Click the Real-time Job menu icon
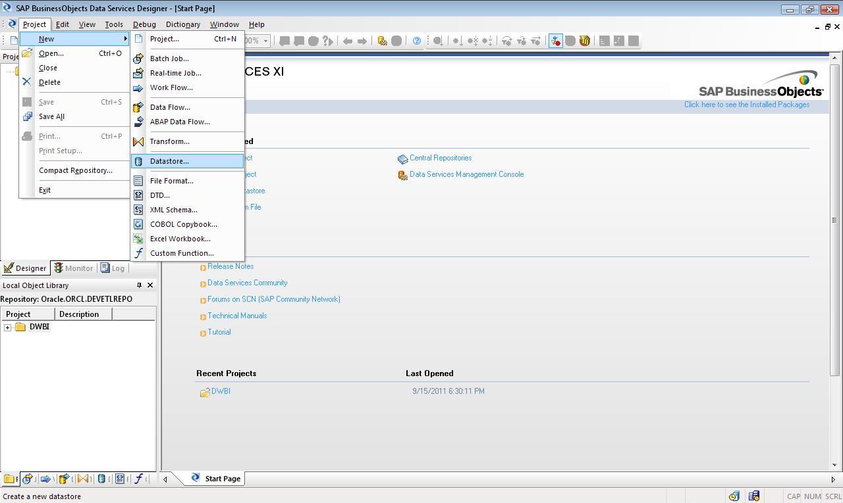The width and height of the screenshot is (843, 503). (x=138, y=73)
